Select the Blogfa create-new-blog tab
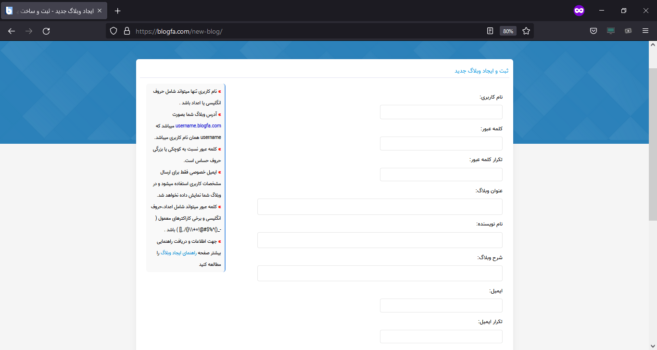The width and height of the screenshot is (657, 350). click(54, 11)
